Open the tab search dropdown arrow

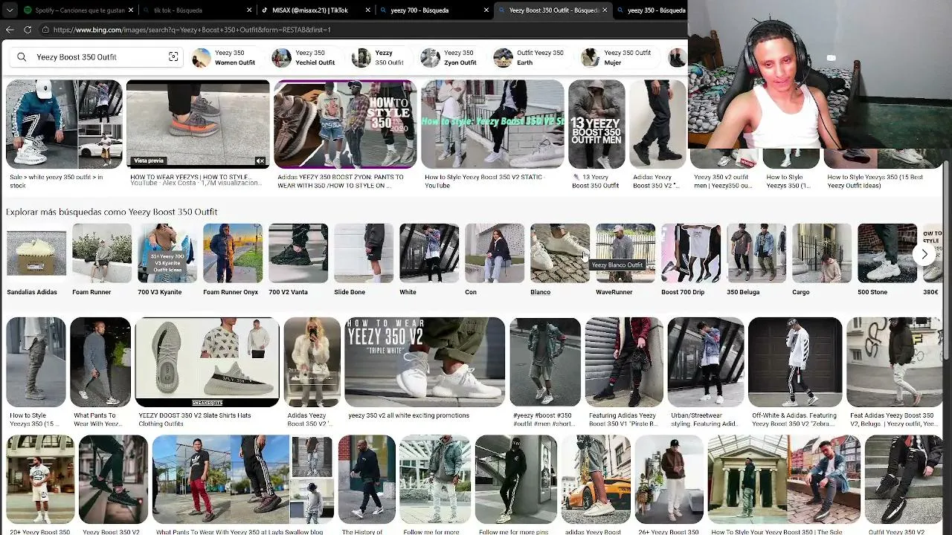coord(8,10)
